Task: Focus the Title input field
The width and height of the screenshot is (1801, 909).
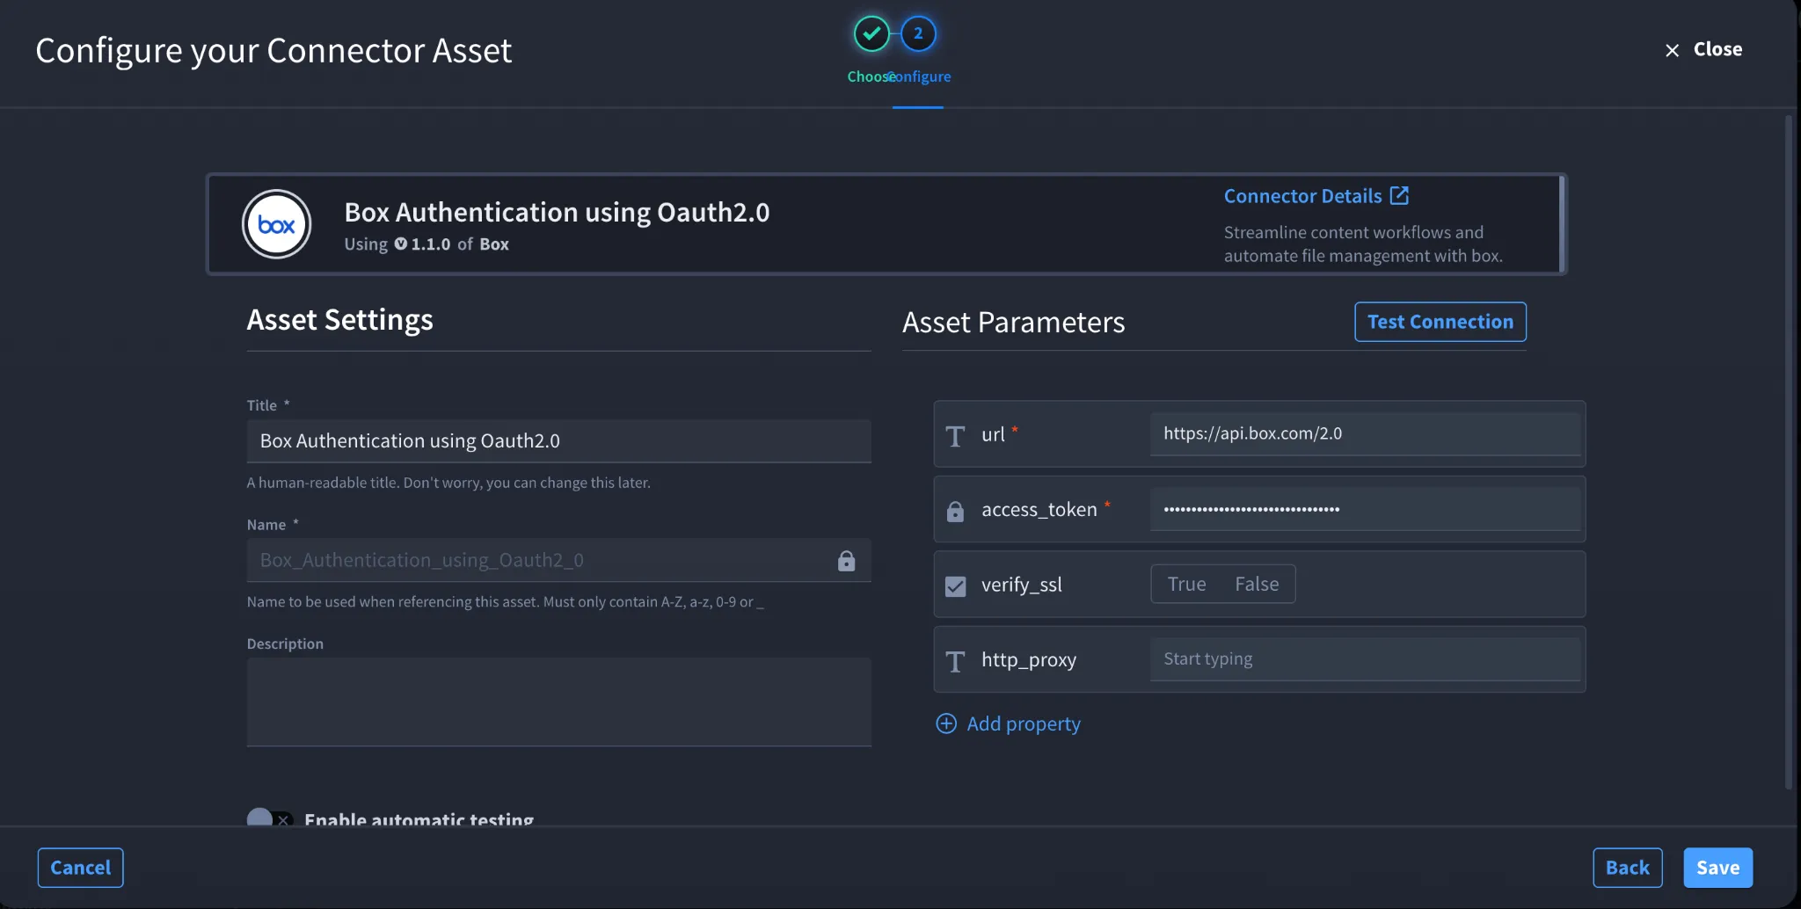Action: click(559, 441)
